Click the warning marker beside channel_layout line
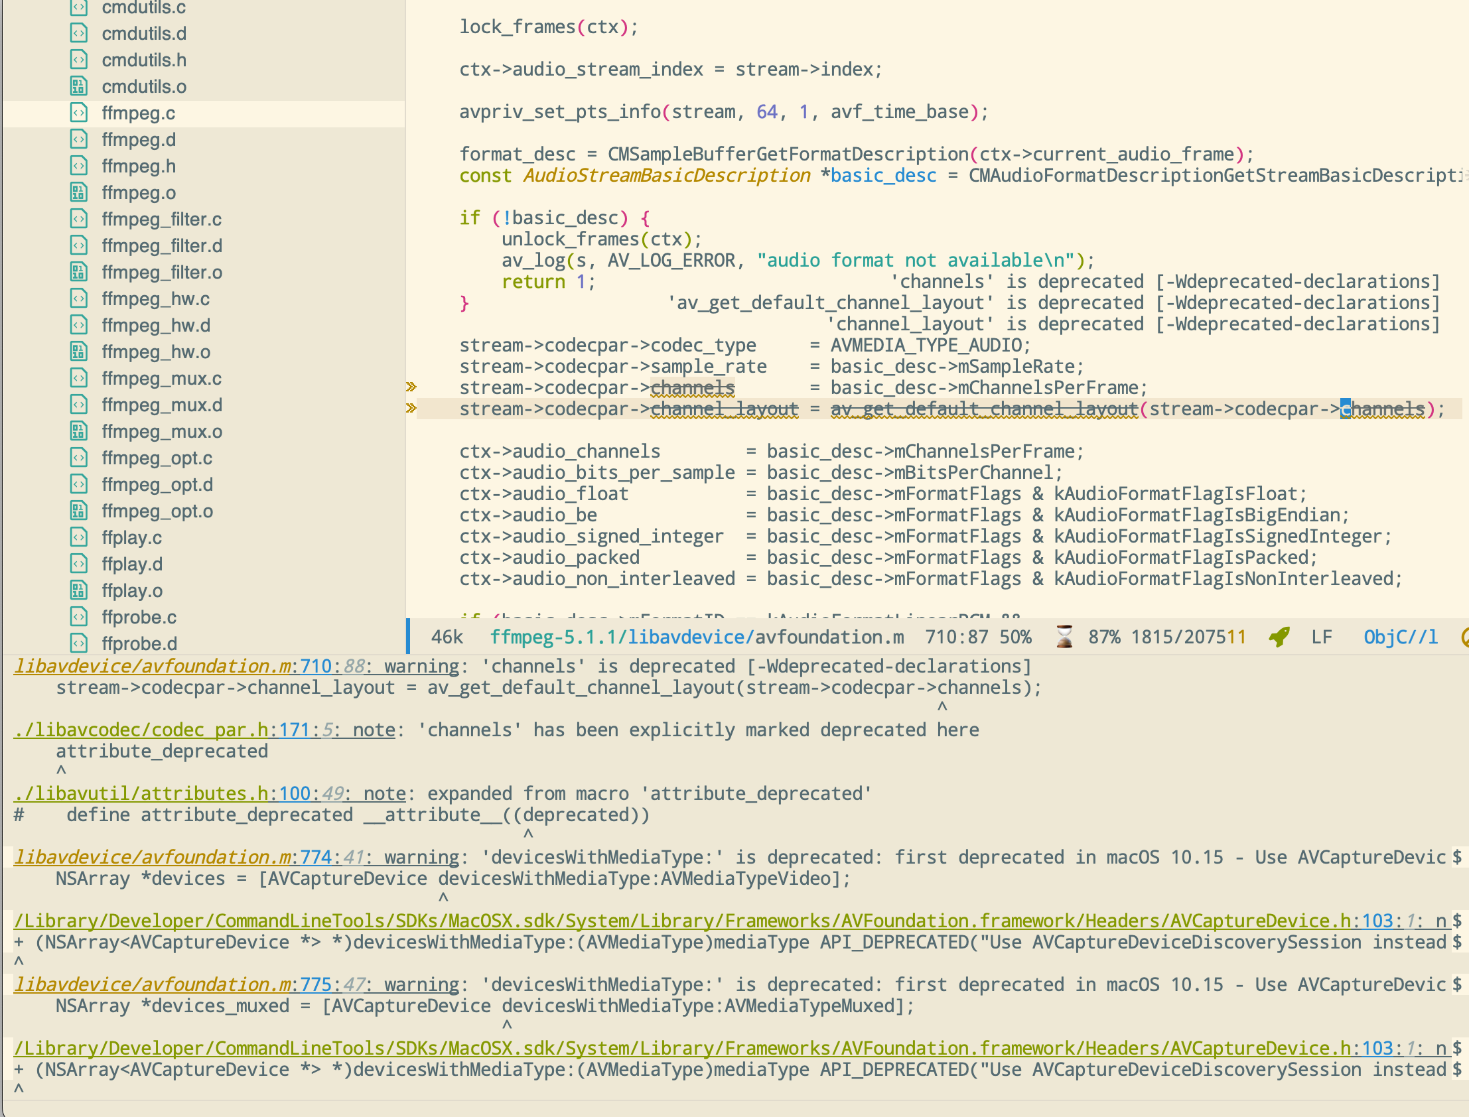 pos(411,408)
